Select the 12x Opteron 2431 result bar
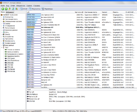This screenshot has width=137, height=112. [34, 15]
